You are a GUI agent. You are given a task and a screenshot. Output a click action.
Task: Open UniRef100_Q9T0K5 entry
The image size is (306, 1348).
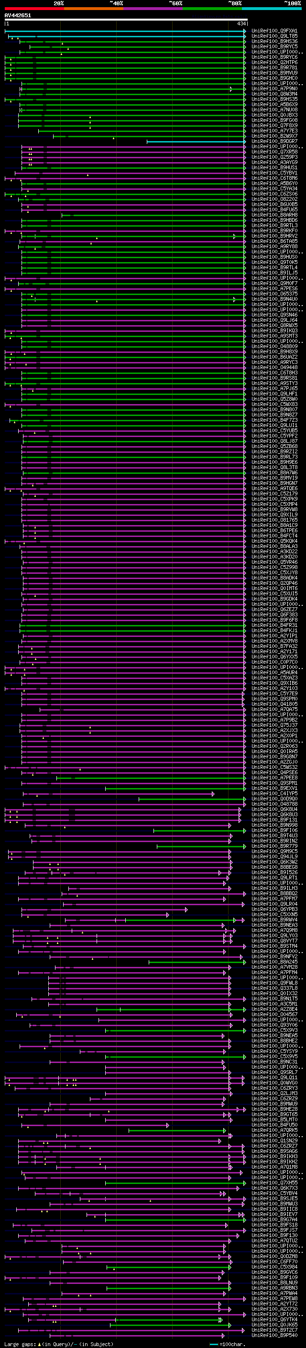[x=274, y=262]
